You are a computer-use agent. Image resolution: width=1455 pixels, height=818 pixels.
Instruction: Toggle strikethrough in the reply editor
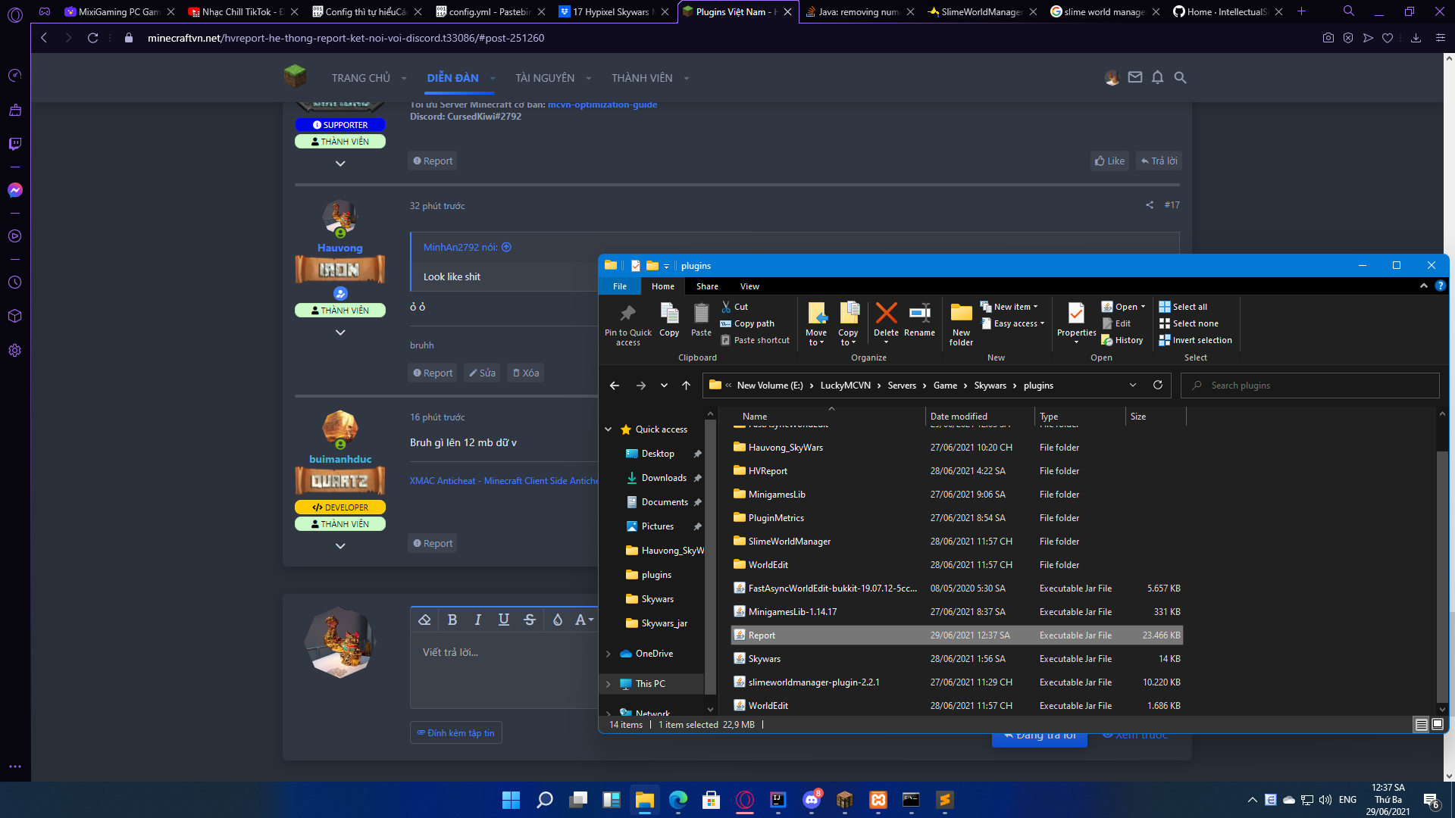click(530, 620)
